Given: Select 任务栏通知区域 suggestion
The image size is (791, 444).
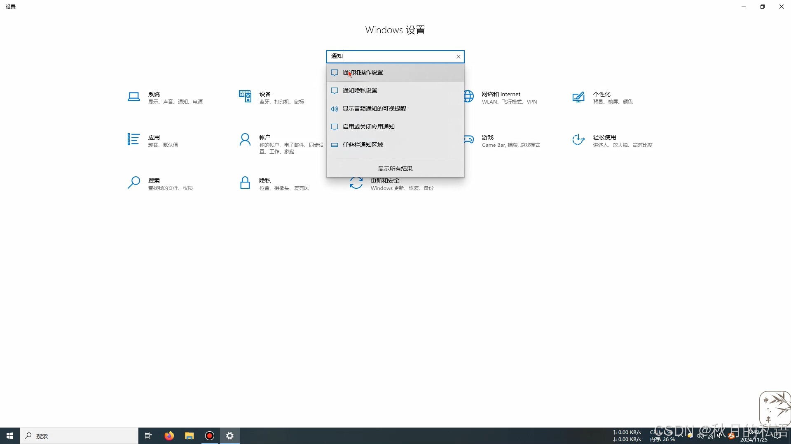Looking at the screenshot, I should pos(363,145).
